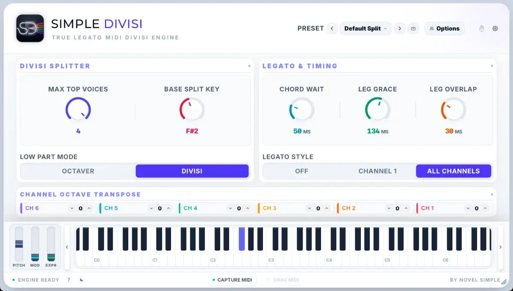Decrease CH 6 octave transpose
The width and height of the screenshot is (513, 291).
pyautogui.click(x=71, y=209)
